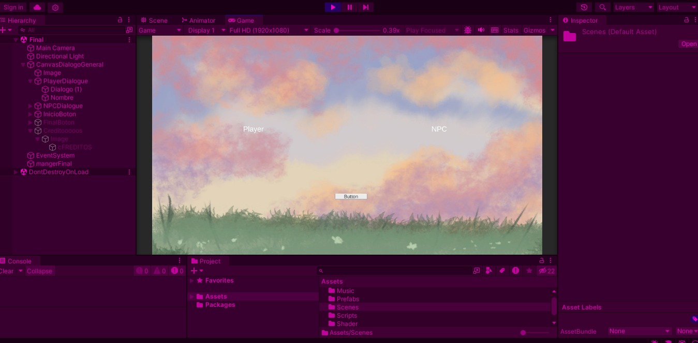Toggle the Inspector panel lock
Image resolution: width=698 pixels, height=343 pixels.
click(687, 20)
